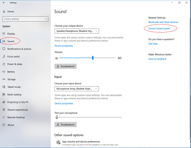Click the Home icon in sidebar
Viewport: 191px width, 148px height.
tap(4, 12)
